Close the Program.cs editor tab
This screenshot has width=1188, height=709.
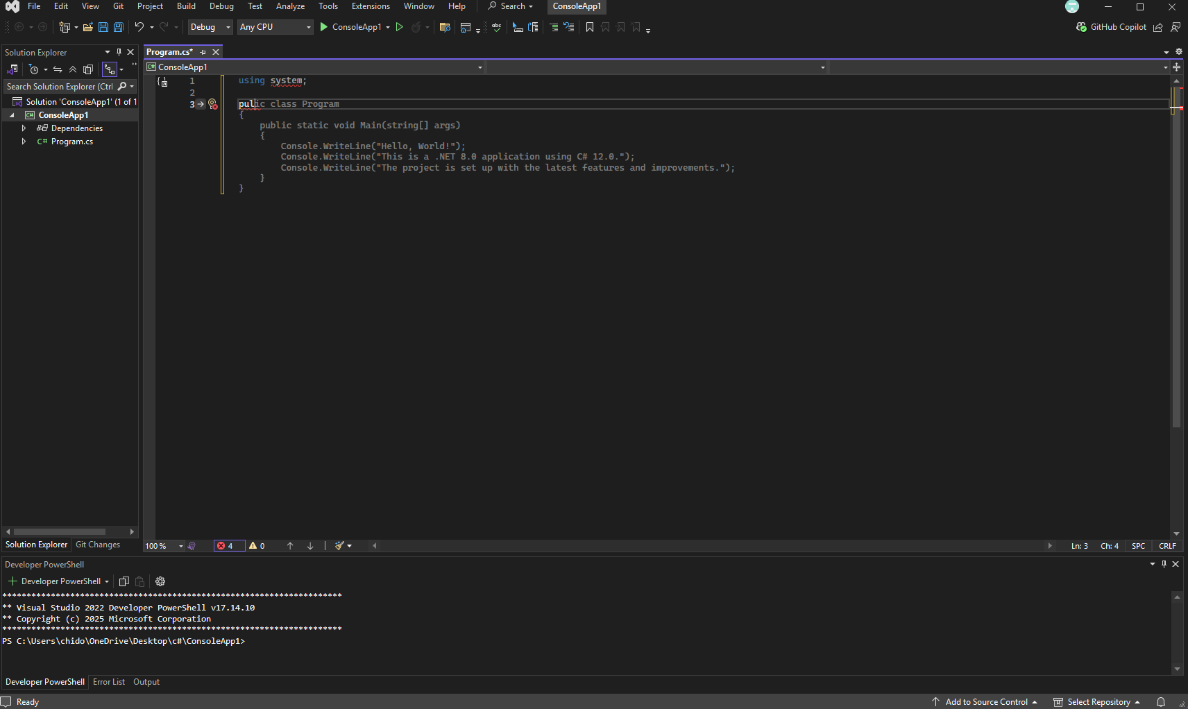216,52
